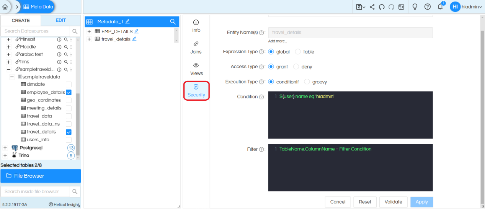Open the Joins section
The height and width of the screenshot is (209, 485).
(x=196, y=48)
